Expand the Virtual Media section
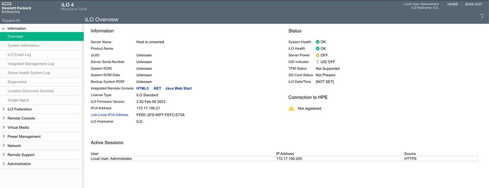Image resolution: width=489 pixels, height=188 pixels. coord(3,127)
